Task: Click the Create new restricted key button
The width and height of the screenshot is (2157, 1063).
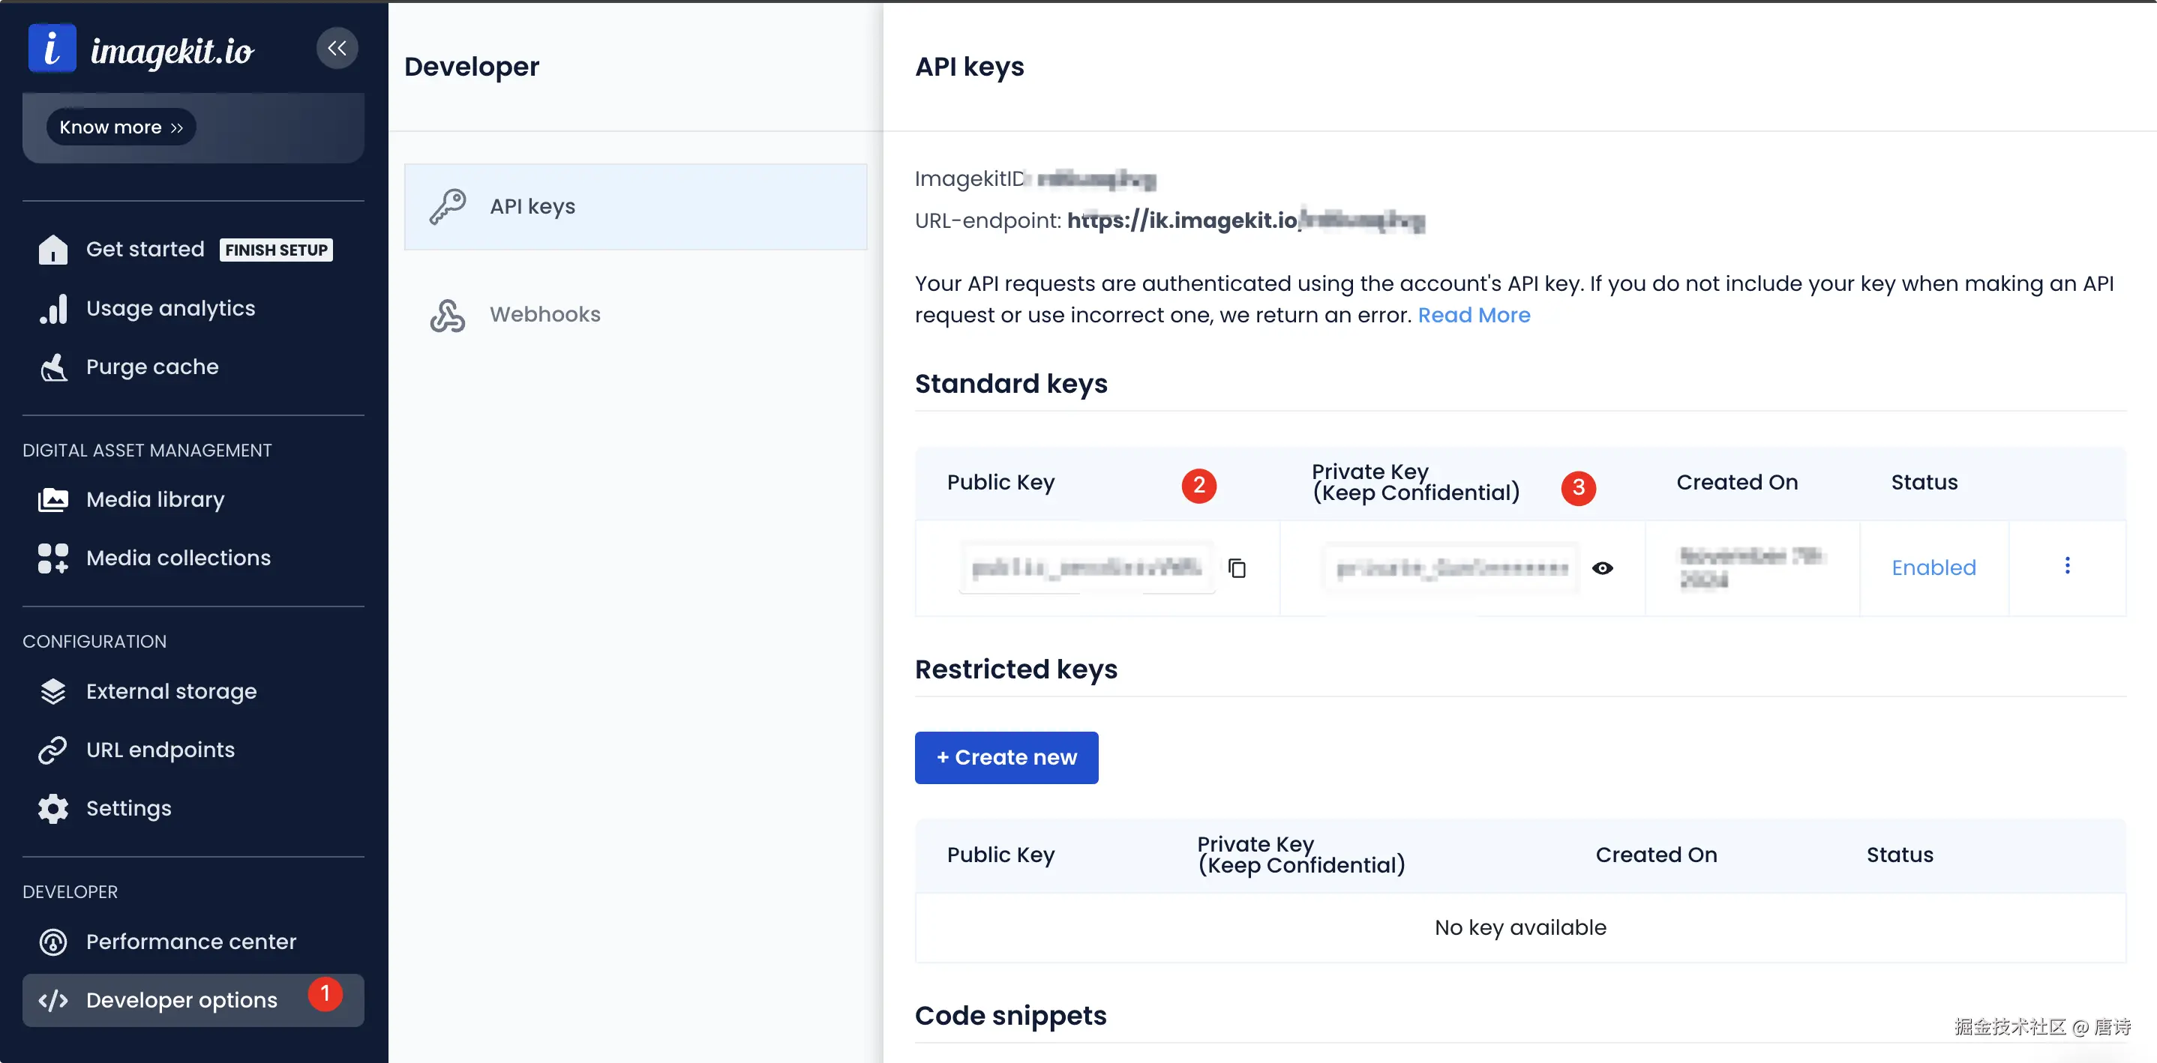Action: (1006, 757)
